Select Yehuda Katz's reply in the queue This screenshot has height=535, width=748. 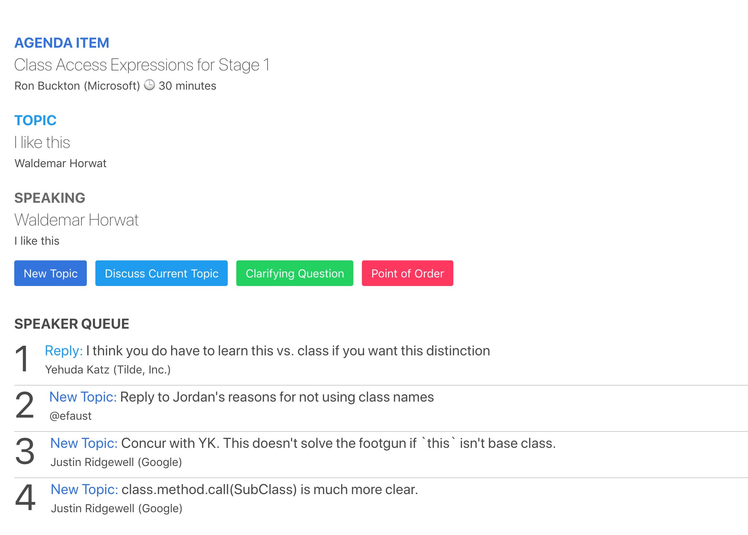click(x=288, y=351)
